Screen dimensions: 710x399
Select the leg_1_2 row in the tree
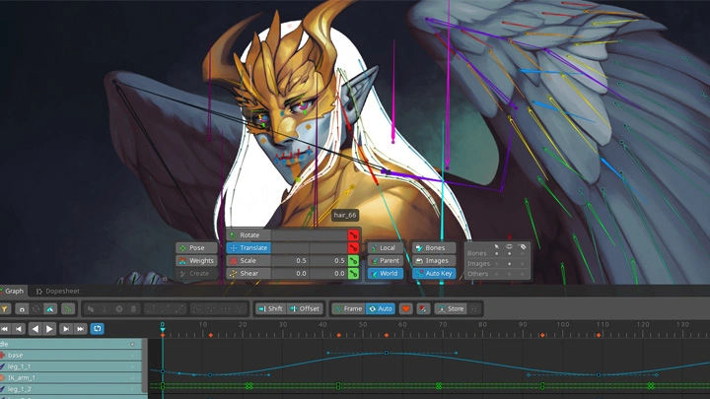coord(71,389)
